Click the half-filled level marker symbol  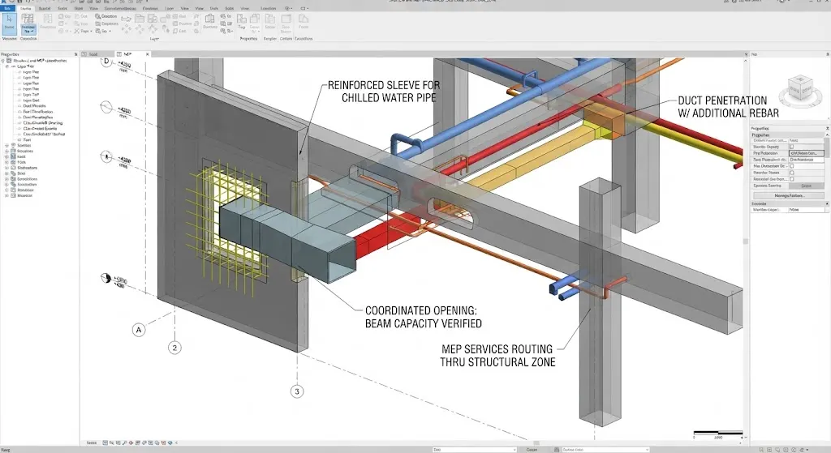pyautogui.click(x=106, y=278)
